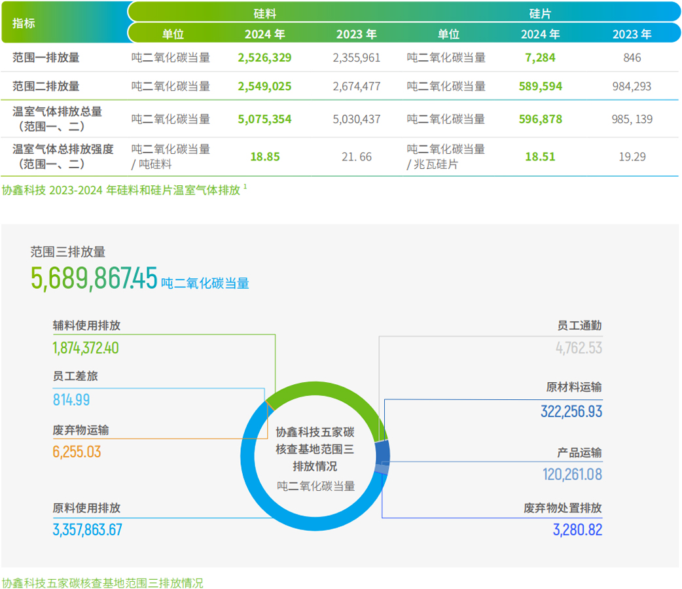Click 2023 年 header under 硅料
Image resolution: width=682 pixels, height=589 pixels.
(x=356, y=34)
